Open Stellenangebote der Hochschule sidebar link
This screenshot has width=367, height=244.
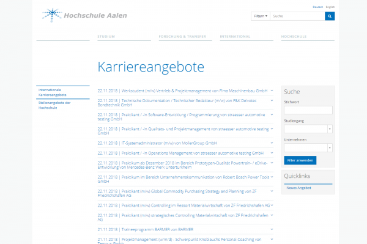[x=54, y=105]
